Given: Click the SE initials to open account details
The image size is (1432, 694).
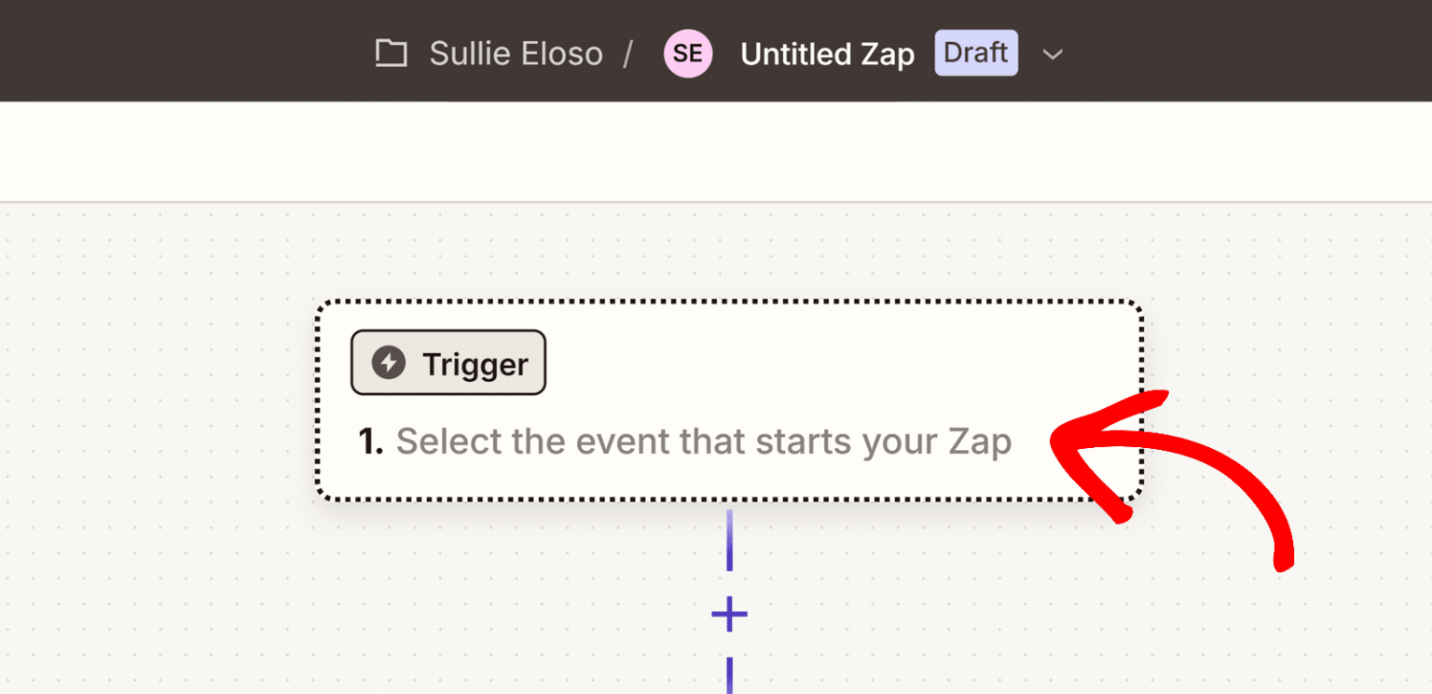Looking at the screenshot, I should [x=687, y=53].
